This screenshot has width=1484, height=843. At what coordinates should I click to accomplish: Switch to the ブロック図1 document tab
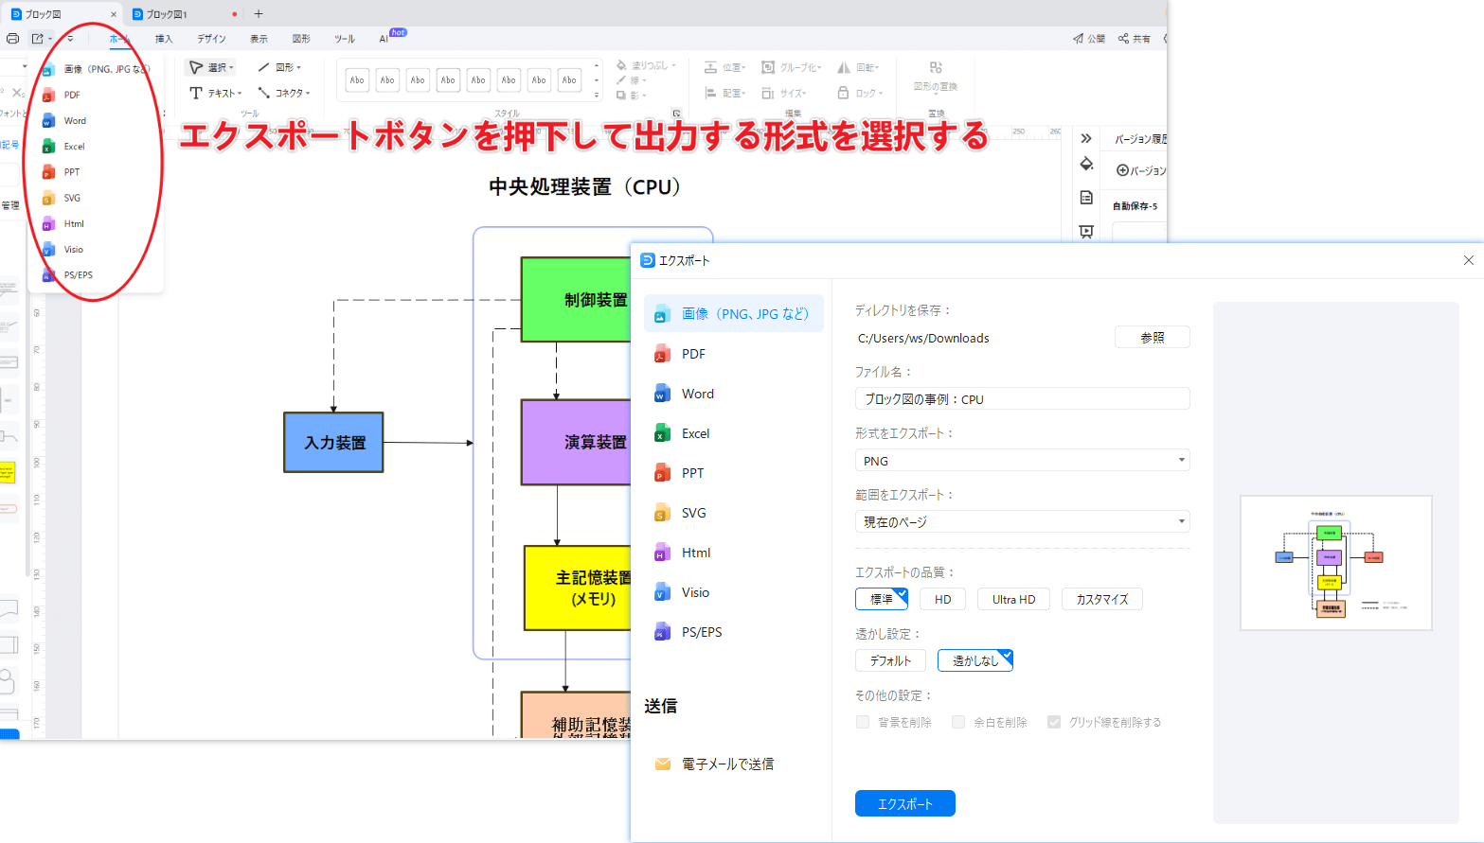click(167, 14)
